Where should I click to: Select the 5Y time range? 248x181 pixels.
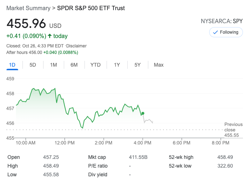[137, 65]
